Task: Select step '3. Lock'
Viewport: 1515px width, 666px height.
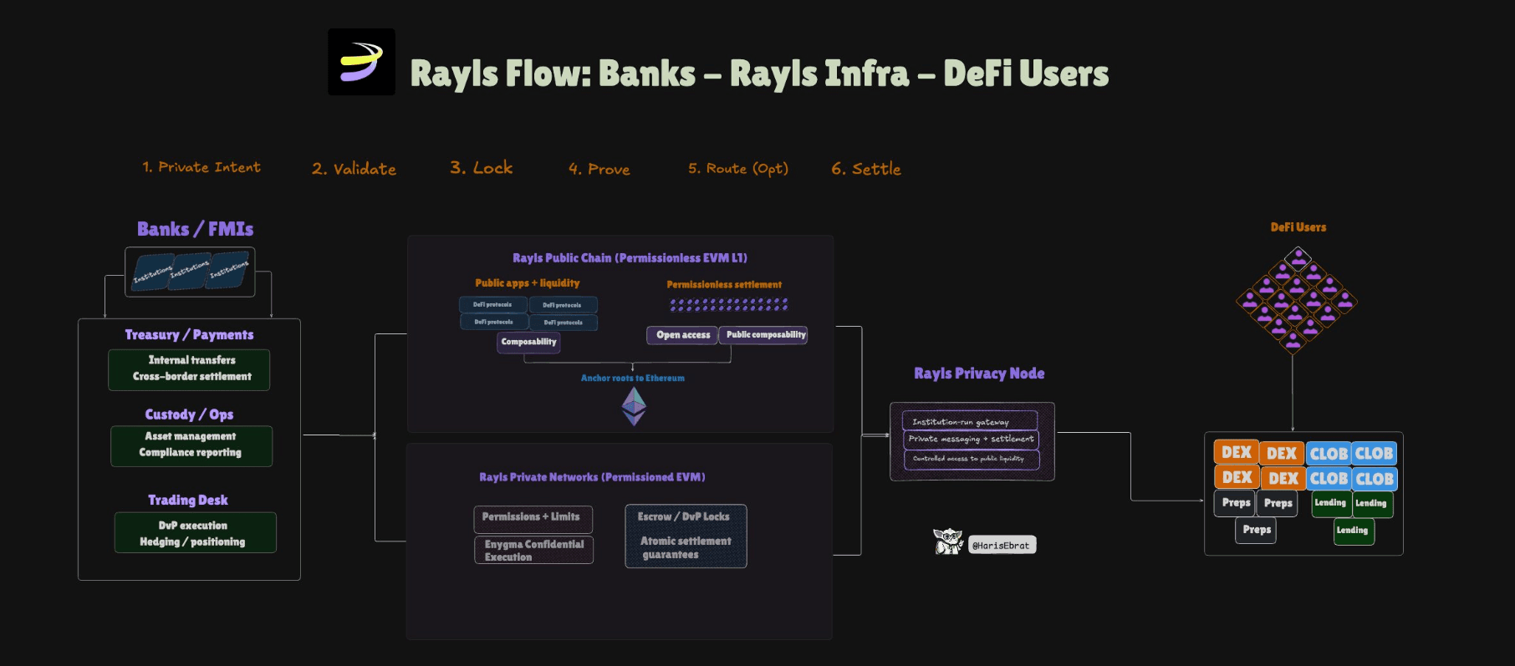Action: [481, 167]
